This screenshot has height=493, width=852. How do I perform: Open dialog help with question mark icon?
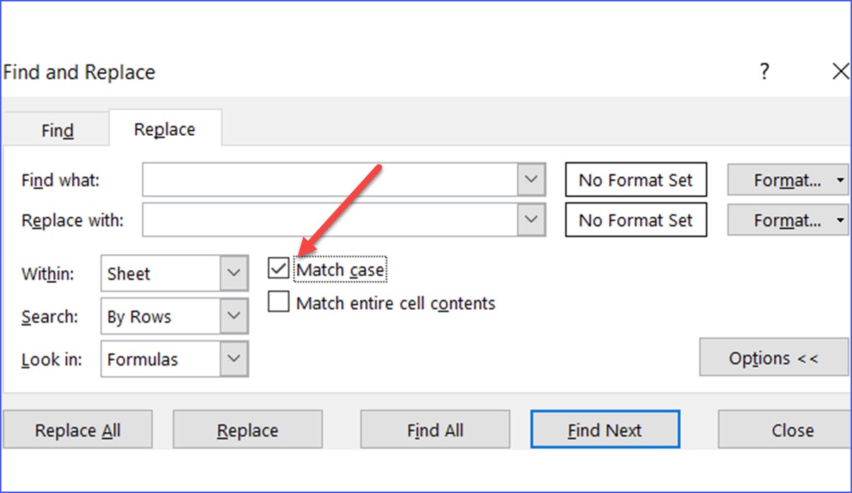[765, 71]
